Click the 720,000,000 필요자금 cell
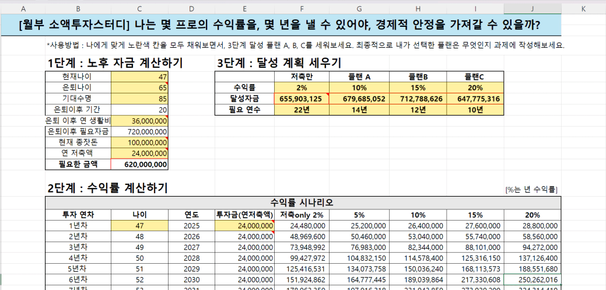This screenshot has width=606, height=290. point(139,131)
